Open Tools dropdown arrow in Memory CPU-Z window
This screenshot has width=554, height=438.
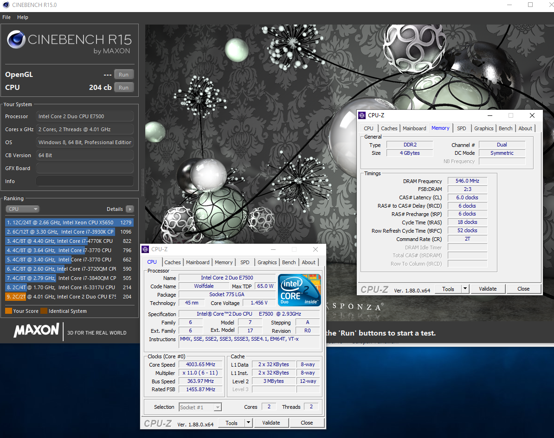pyautogui.click(x=465, y=289)
